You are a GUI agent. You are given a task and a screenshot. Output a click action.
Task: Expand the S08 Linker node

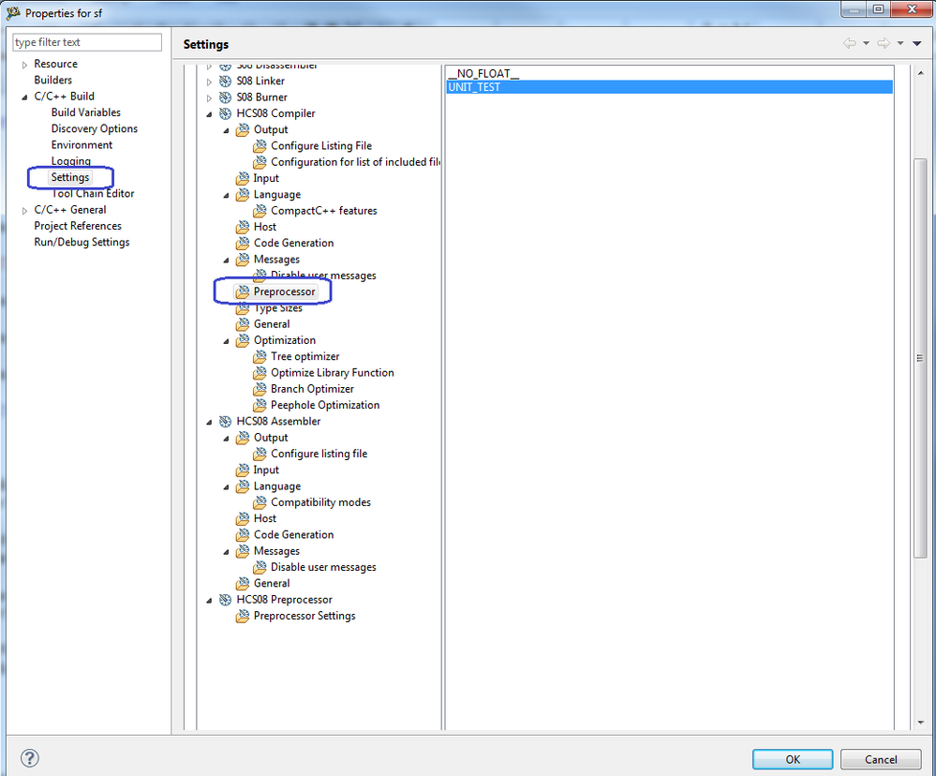click(x=209, y=82)
